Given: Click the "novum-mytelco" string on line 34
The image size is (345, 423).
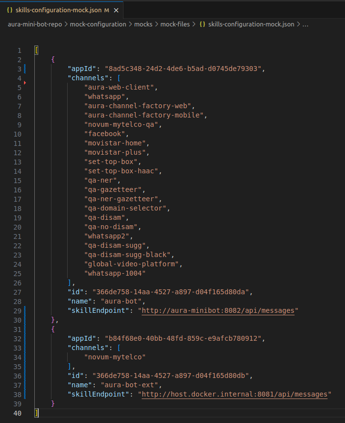Looking at the screenshot, I should click(115, 357).
